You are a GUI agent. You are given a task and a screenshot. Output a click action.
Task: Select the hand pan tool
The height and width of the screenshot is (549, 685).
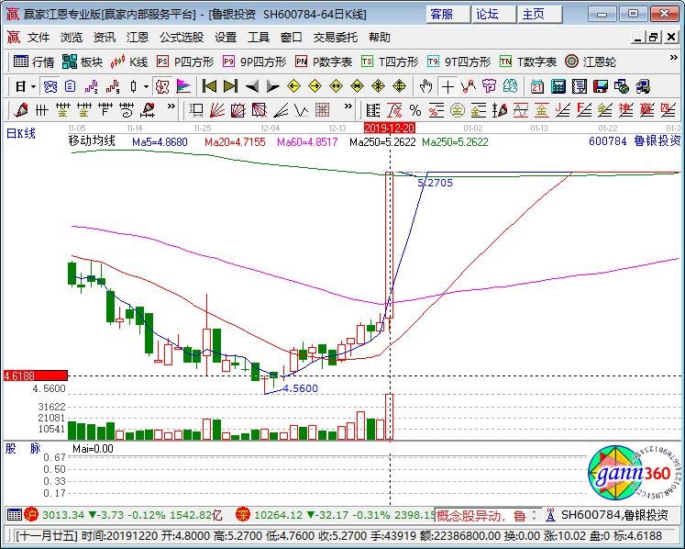coord(425,86)
